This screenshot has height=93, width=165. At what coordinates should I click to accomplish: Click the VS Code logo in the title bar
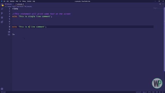[x=2, y=1]
